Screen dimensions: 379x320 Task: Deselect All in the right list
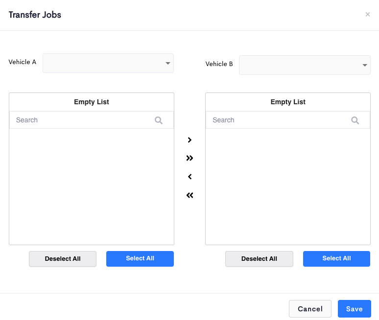tap(259, 259)
